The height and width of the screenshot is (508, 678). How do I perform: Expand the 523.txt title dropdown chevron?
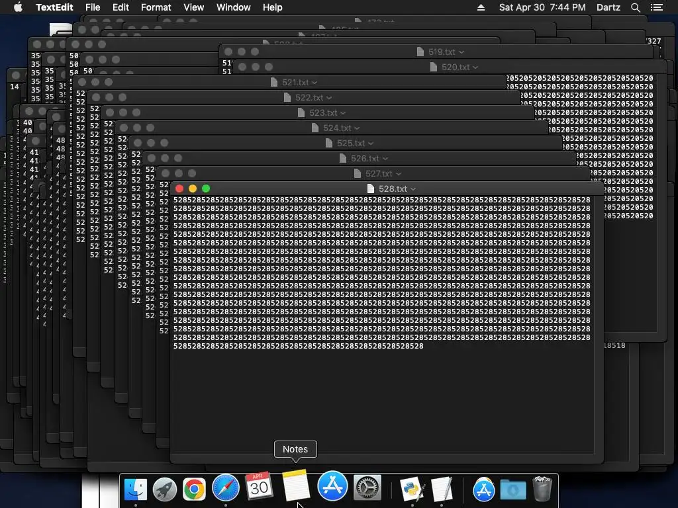tap(344, 113)
